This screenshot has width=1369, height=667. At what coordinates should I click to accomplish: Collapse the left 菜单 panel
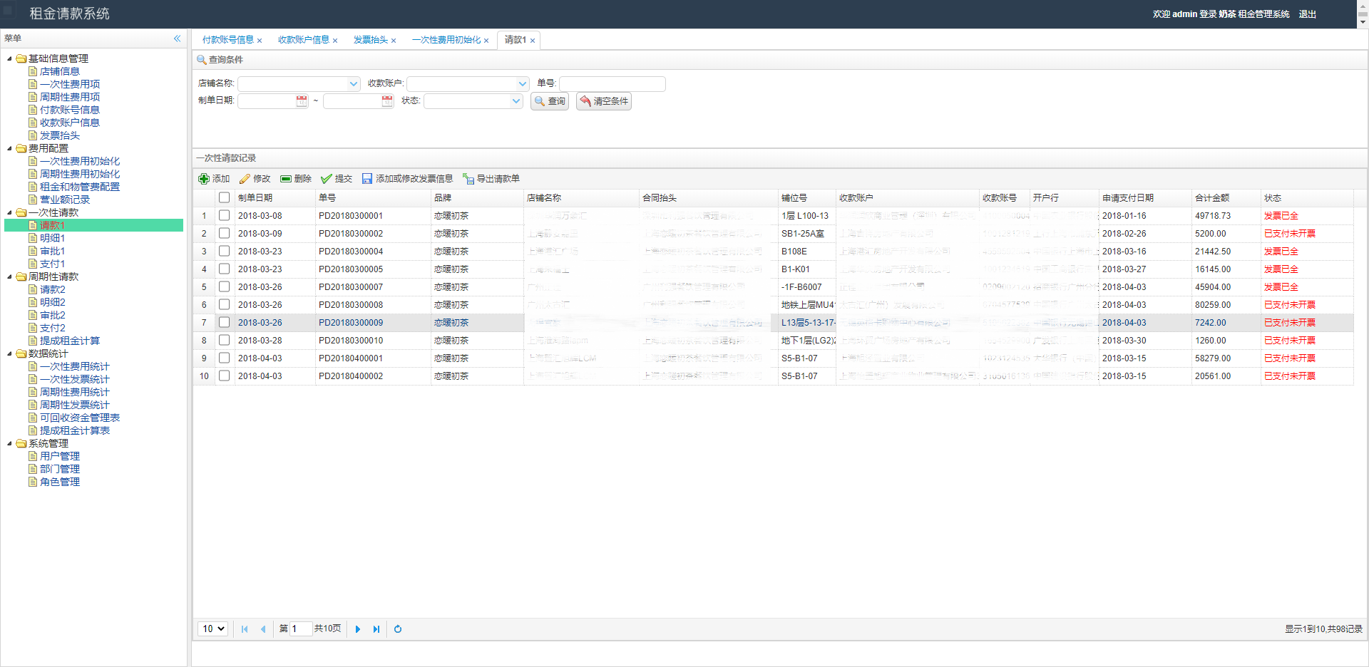point(177,38)
